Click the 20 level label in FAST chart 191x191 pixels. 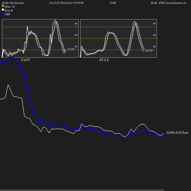[76, 47]
